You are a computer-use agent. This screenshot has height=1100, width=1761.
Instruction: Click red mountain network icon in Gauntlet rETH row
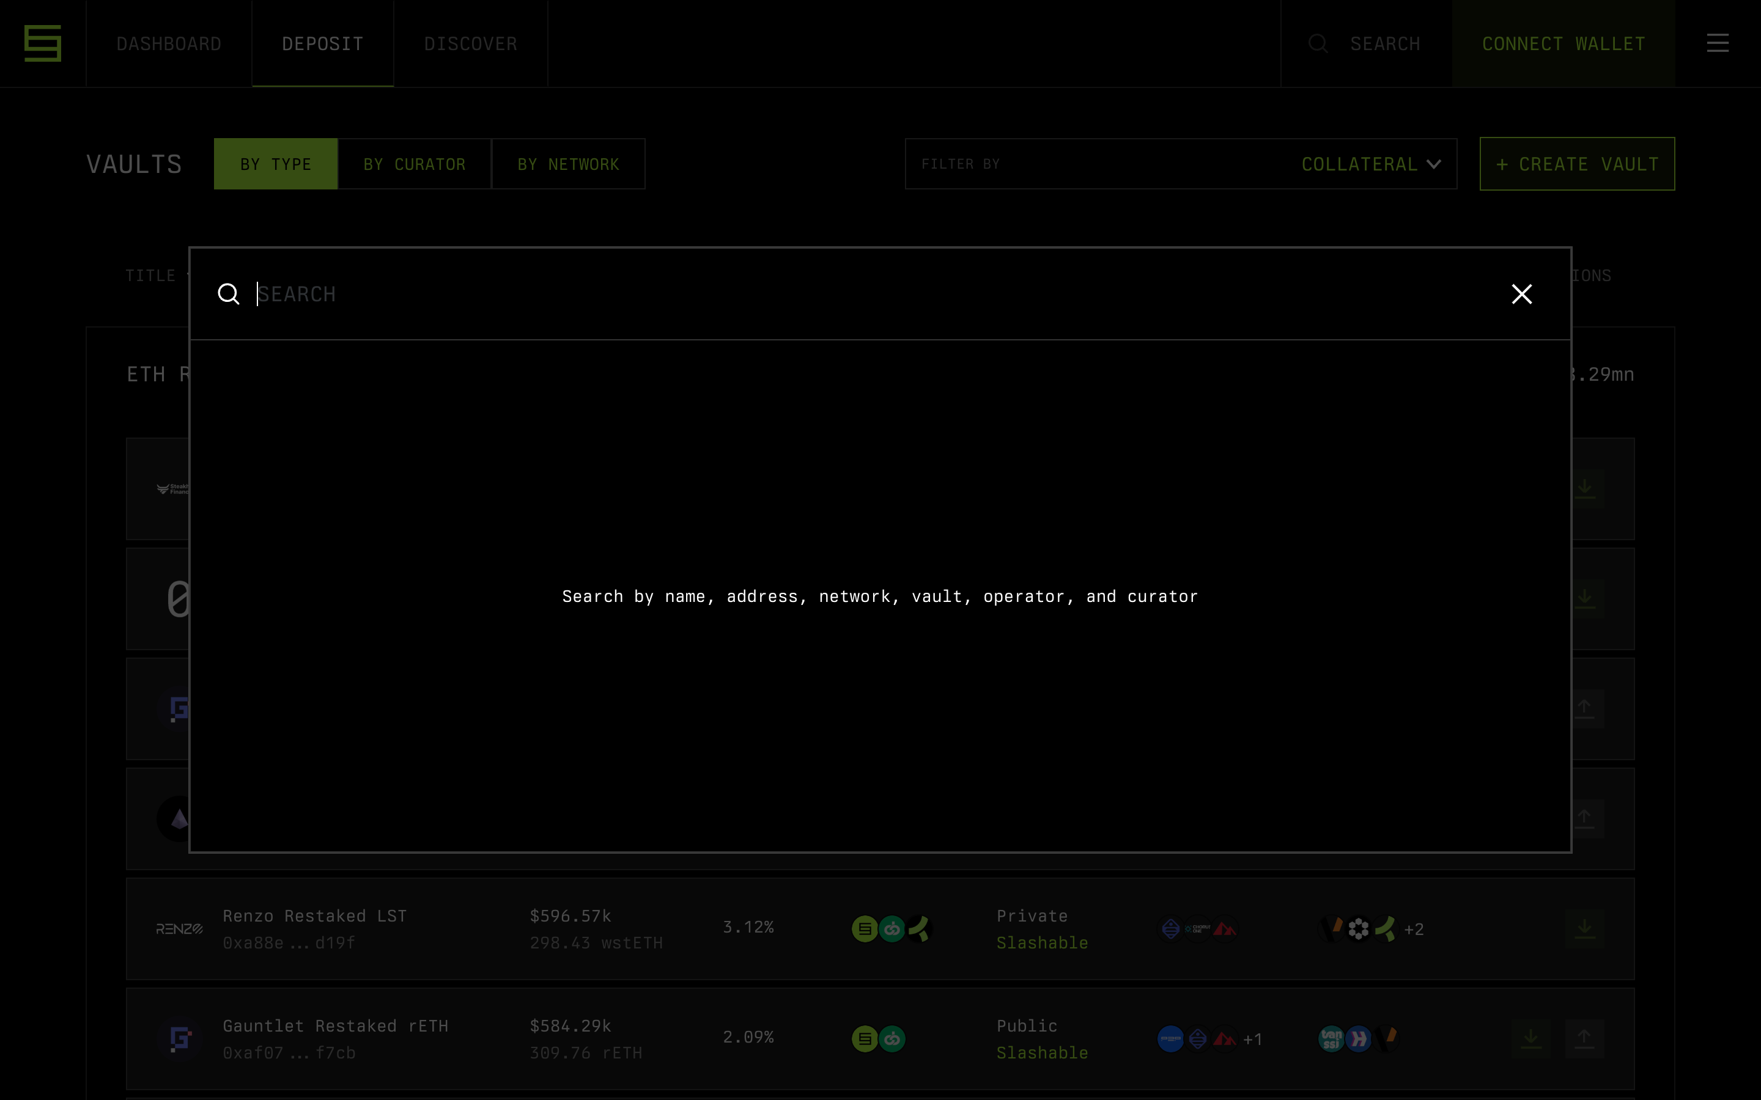coord(1225,1039)
